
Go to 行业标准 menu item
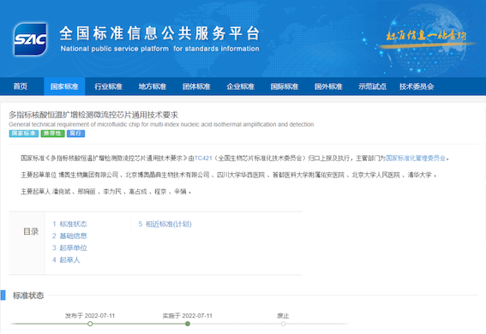pyautogui.click(x=108, y=86)
